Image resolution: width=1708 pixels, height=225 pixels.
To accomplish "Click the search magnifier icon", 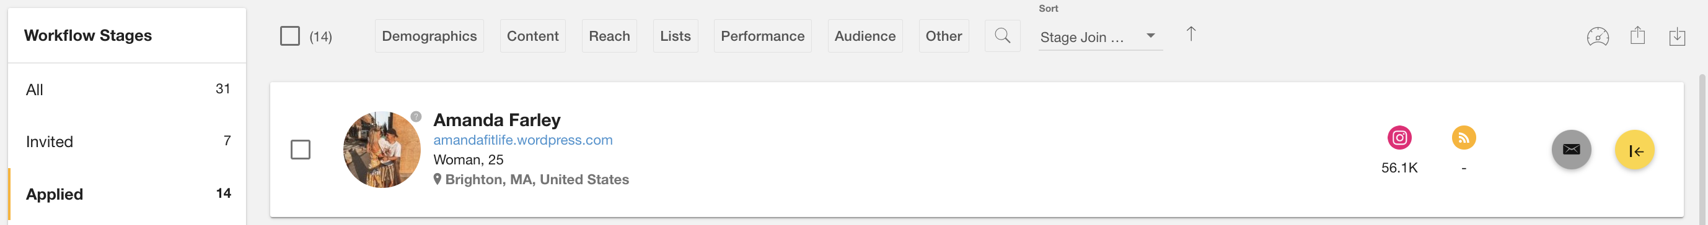I will pos(1003,36).
